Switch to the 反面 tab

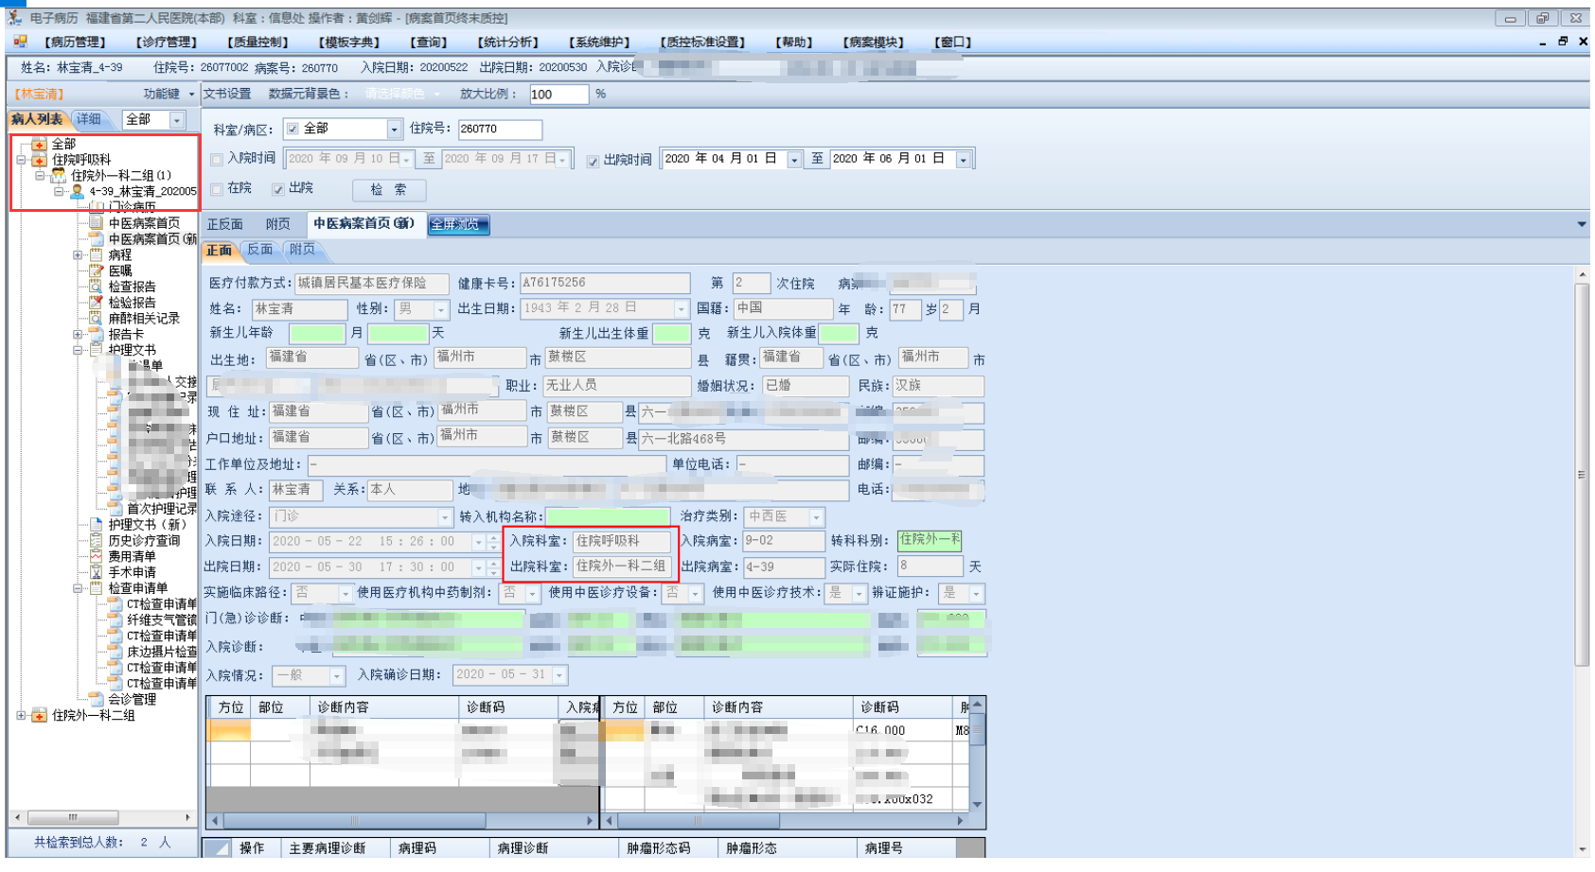(260, 250)
